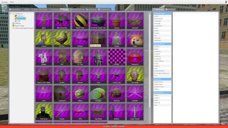Choose the Dingus morph
Screen dimensions: 228x128
tap(117, 39)
